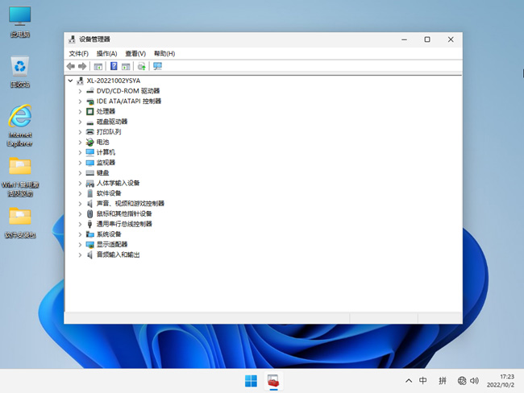Screen dimensions: 524x393
Task: Click the 显示适配器 display adapter icon
Action: (90, 244)
